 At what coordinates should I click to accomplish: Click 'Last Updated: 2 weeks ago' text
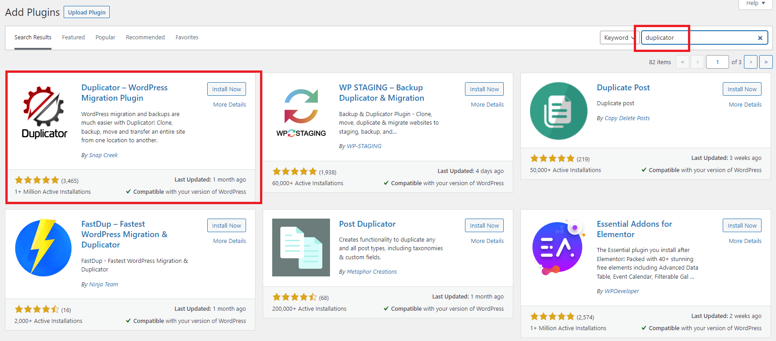[x=726, y=316]
